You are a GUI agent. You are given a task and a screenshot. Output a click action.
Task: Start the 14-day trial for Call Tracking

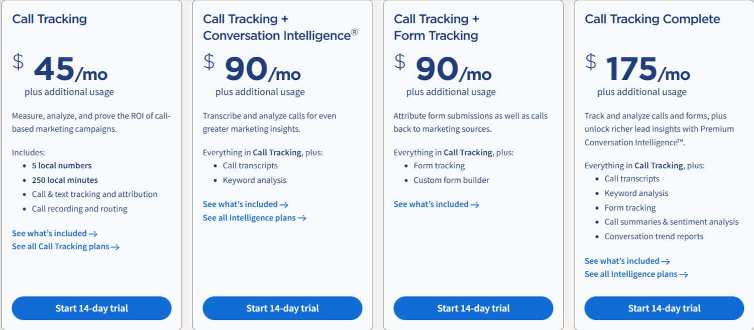tap(91, 308)
